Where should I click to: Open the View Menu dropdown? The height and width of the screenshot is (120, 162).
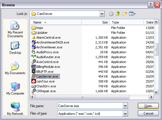pos(132,14)
